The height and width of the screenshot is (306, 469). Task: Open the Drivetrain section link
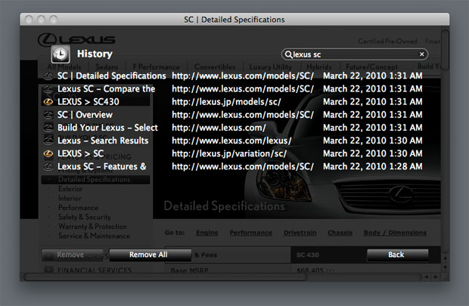(x=302, y=233)
